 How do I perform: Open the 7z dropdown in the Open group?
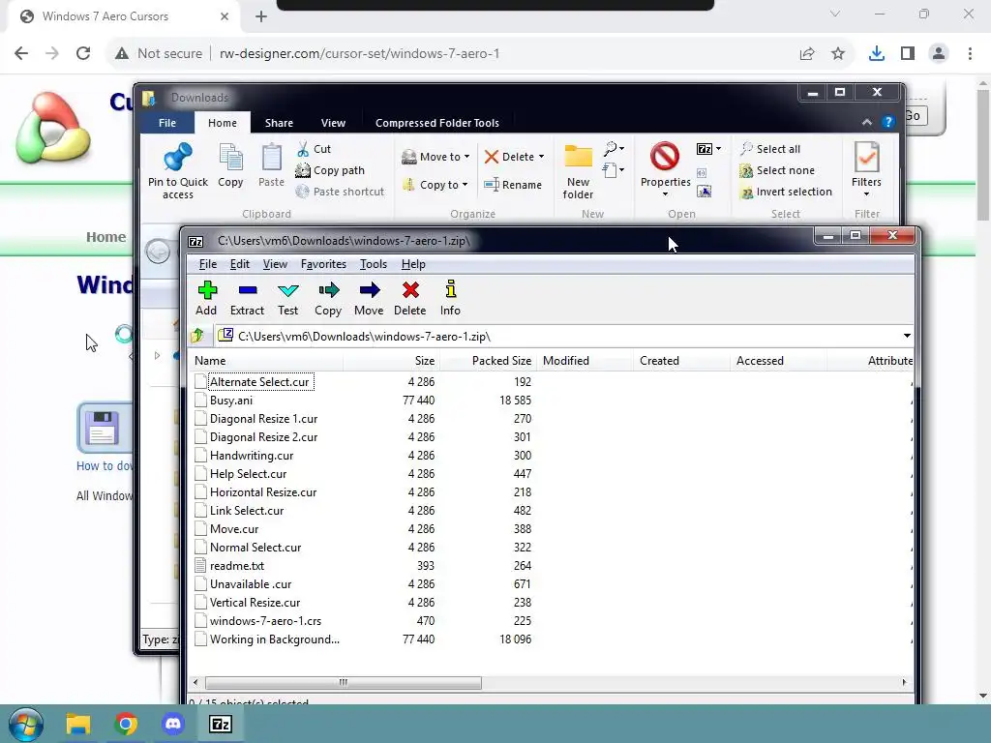[x=709, y=149]
